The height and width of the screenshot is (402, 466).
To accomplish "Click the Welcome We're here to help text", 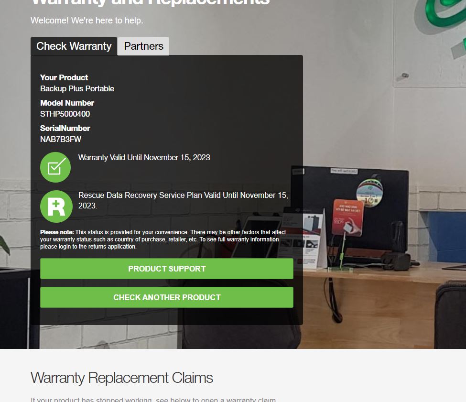I will coord(87,21).
